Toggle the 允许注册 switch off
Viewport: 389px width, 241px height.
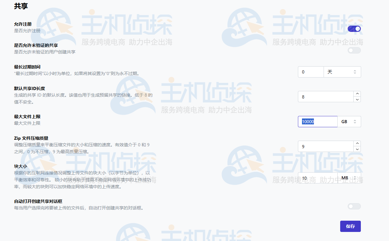[354, 29]
